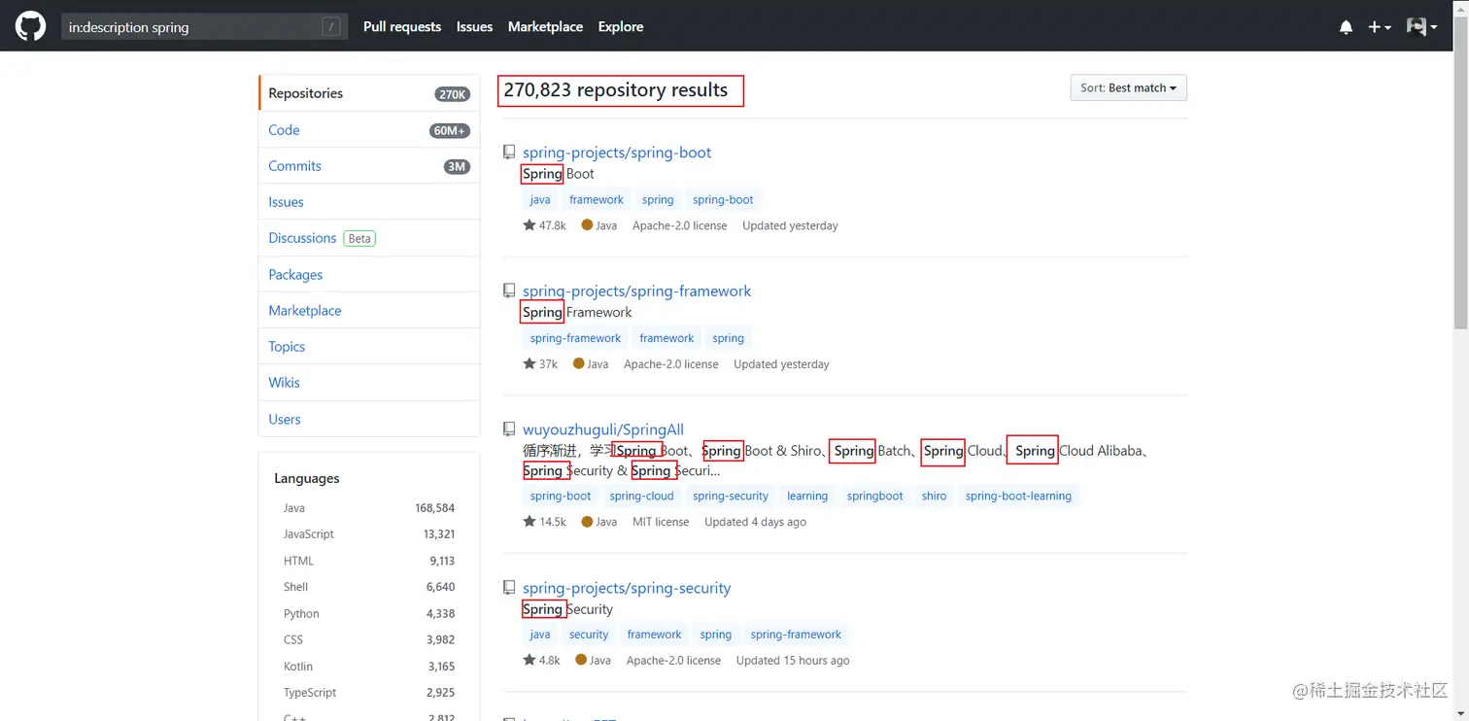Click 'MIT license' text under SpringAll
1469x721 pixels.
[661, 522]
